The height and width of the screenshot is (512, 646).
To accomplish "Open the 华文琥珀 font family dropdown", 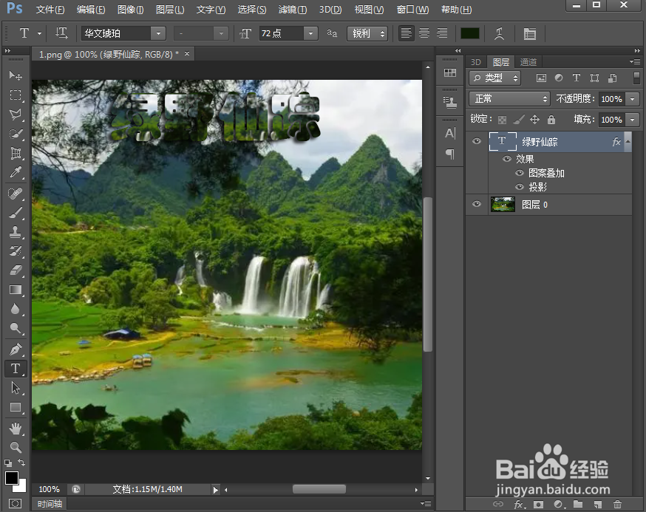I will [x=158, y=33].
